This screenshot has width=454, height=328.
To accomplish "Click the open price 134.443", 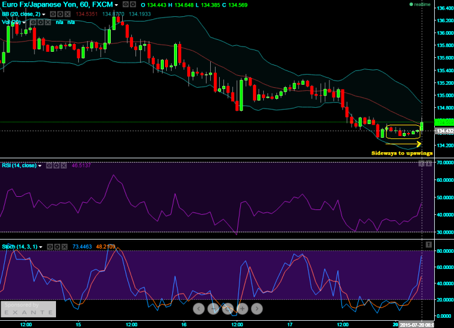I will (157, 5).
